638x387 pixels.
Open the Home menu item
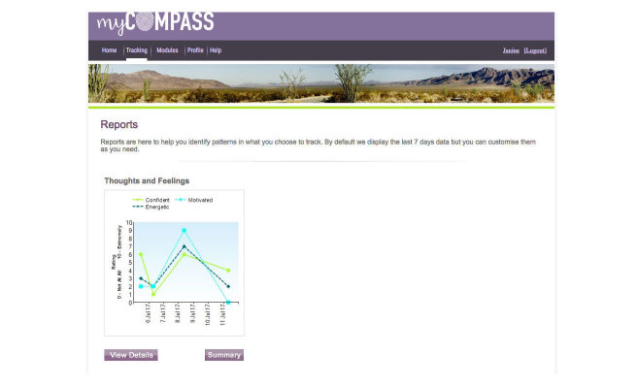coord(109,50)
